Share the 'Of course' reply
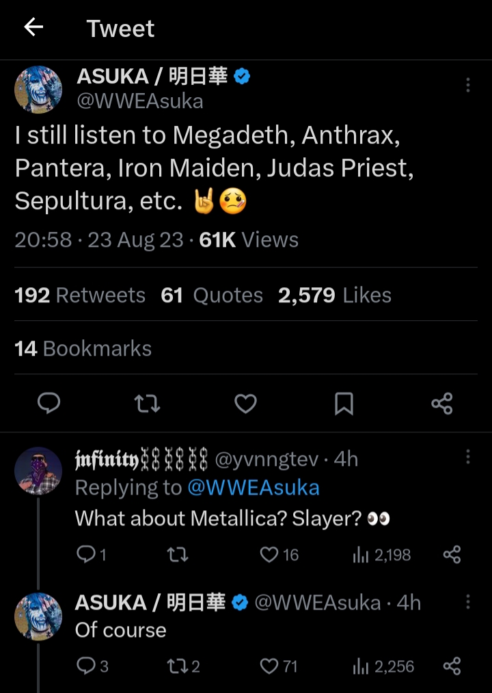 click(x=452, y=666)
